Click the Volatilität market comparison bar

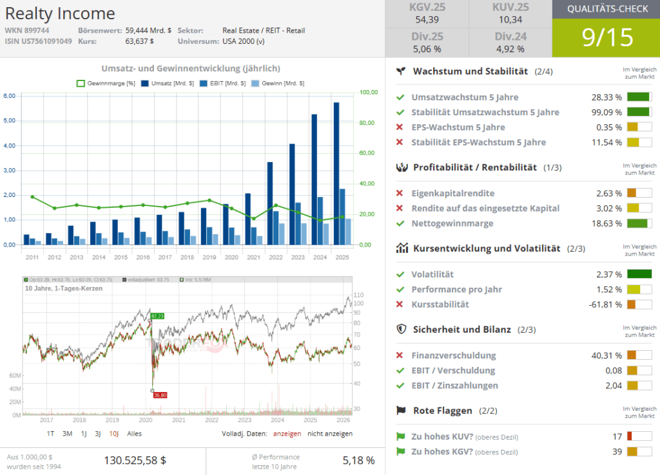click(x=639, y=274)
